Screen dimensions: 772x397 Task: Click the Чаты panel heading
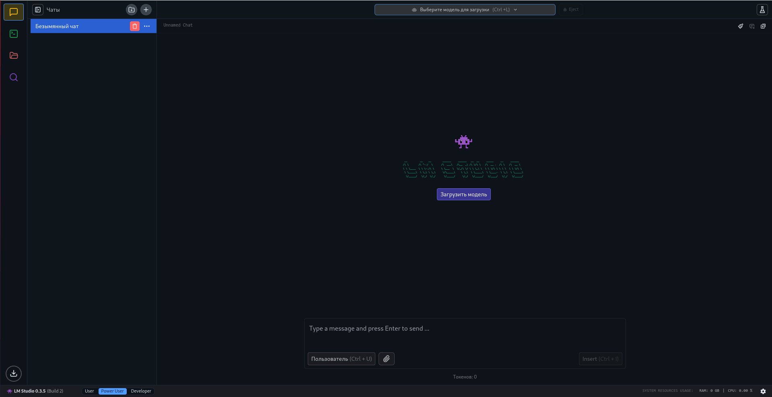(x=53, y=10)
